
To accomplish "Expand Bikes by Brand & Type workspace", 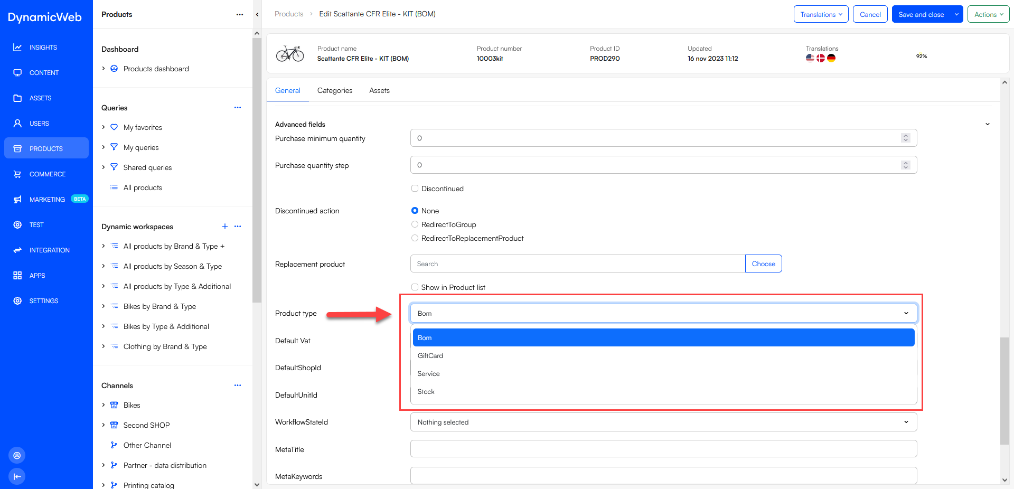I will point(104,306).
